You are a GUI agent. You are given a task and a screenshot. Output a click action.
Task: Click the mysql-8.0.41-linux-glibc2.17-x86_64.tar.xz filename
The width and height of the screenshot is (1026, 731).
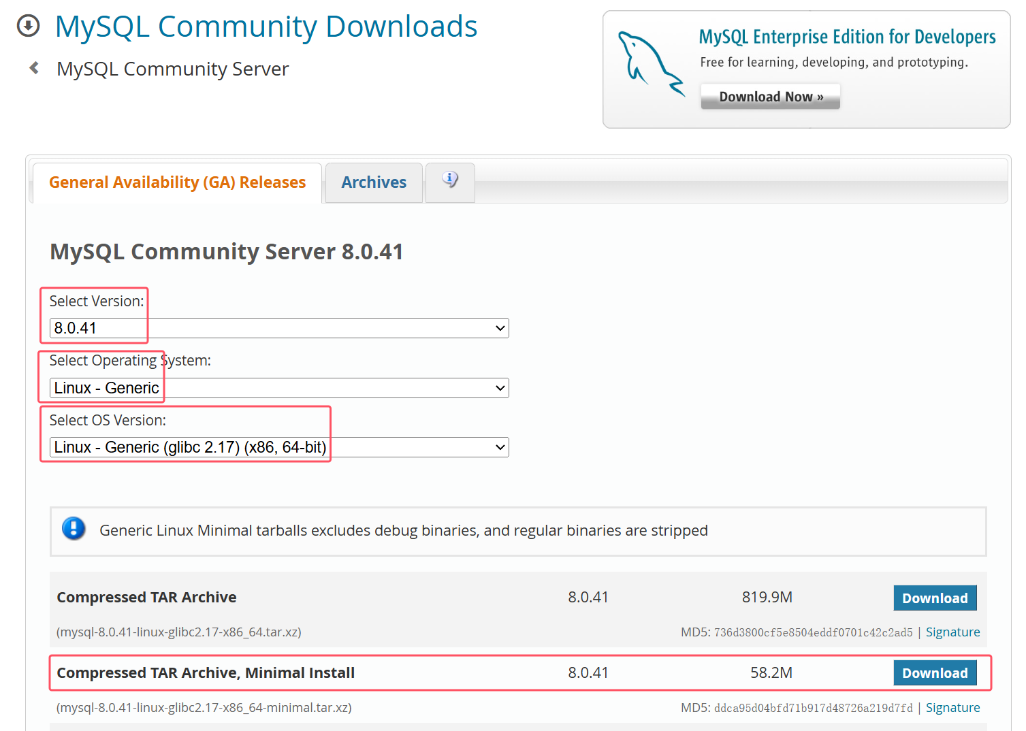click(x=179, y=632)
